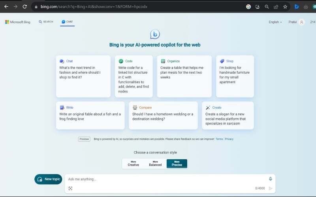316x197 pixels.
Task: Click the send arrow icon in the chat box
Action: point(271,188)
